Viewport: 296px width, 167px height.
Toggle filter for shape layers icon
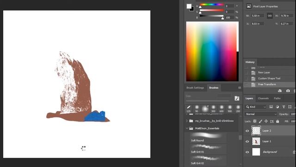[290, 107]
